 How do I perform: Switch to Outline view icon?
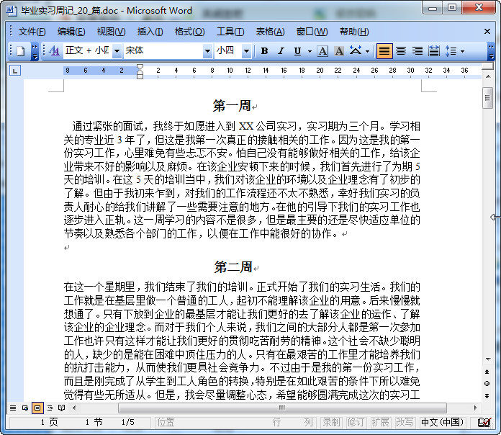[50, 408]
